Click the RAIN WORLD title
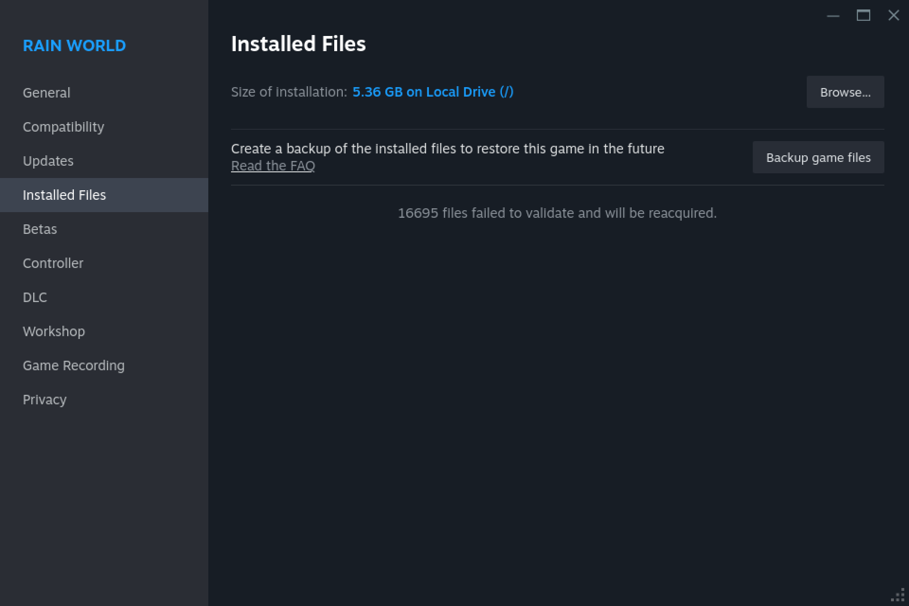 [x=74, y=45]
